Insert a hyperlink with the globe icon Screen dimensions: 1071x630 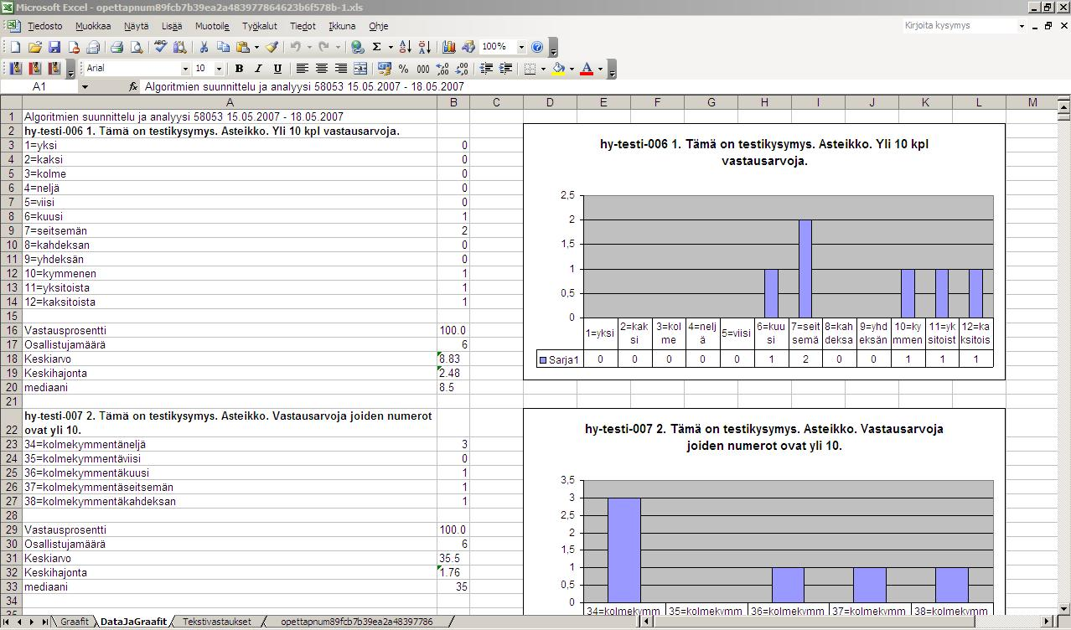tap(358, 47)
